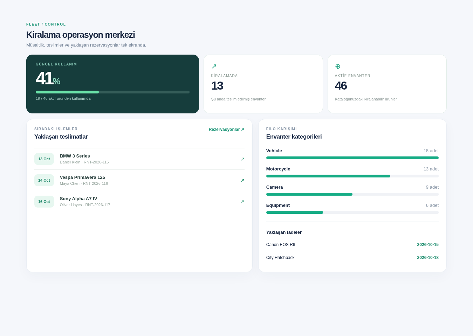Screen dimensions: 473x336
Task: Click the Oliver Hayes · RNT-2026-117 line
Action: [85, 205]
